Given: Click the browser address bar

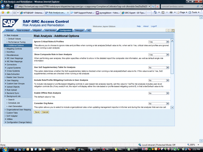Looking at the screenshot, I should click(x=82, y=6).
